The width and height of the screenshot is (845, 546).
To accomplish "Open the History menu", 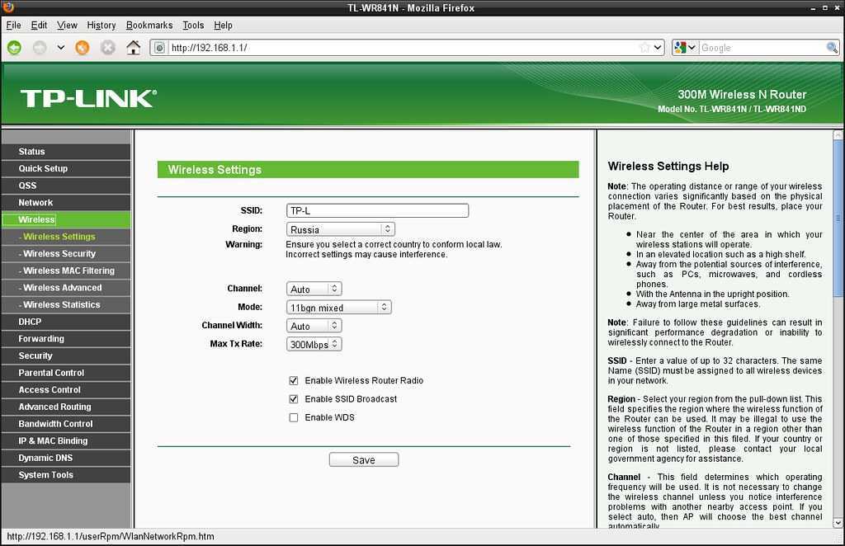I will pyautogui.click(x=101, y=26).
